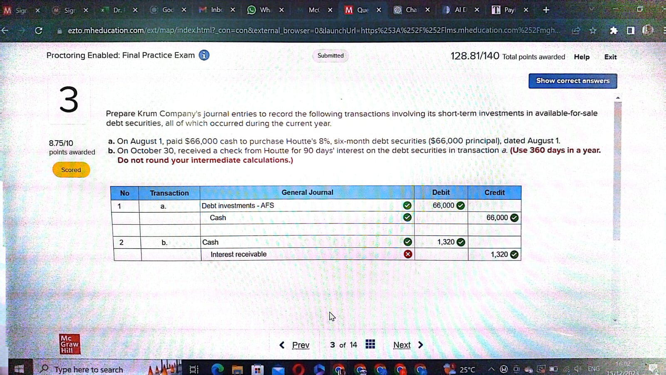The width and height of the screenshot is (666, 375).
Task: Click the Exit link
Action: coord(610,57)
